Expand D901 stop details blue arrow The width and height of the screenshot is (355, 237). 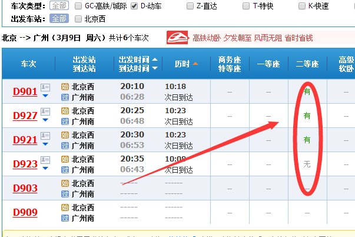(x=45, y=96)
